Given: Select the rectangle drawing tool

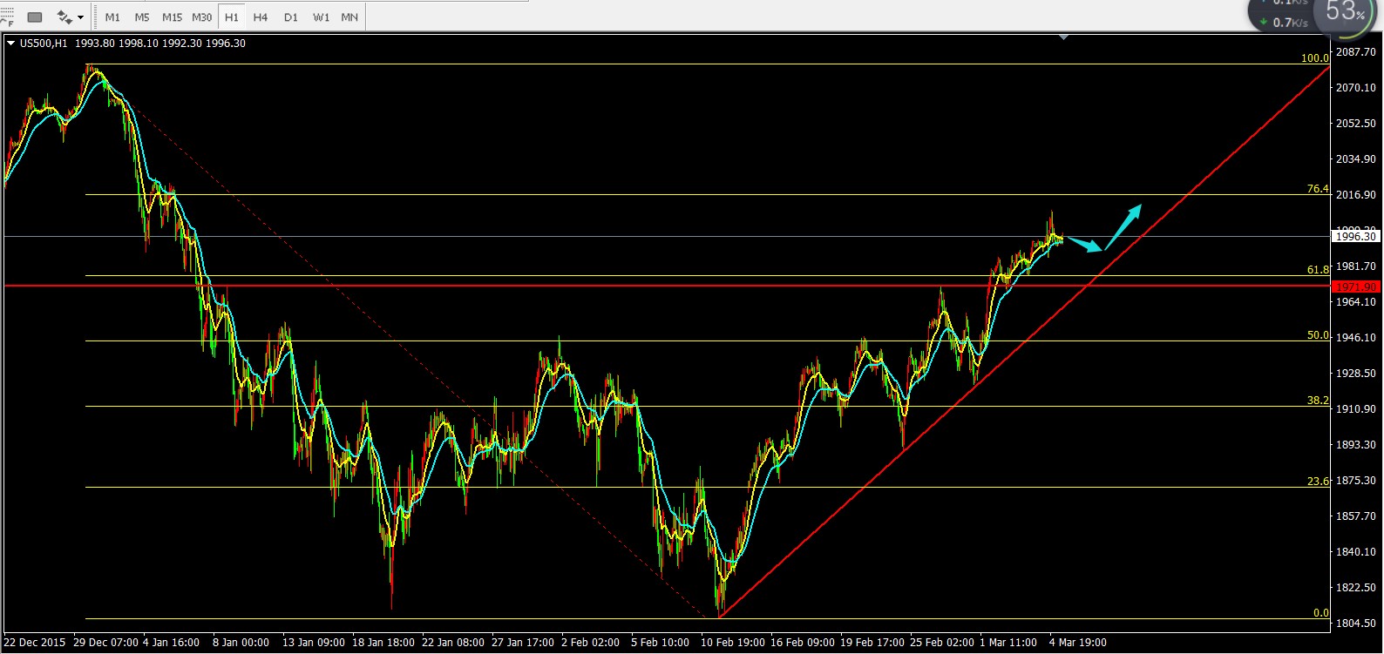Looking at the screenshot, I should [x=35, y=17].
